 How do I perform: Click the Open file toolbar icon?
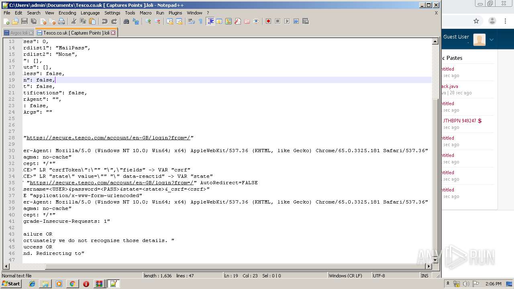pyautogui.click(x=15, y=21)
